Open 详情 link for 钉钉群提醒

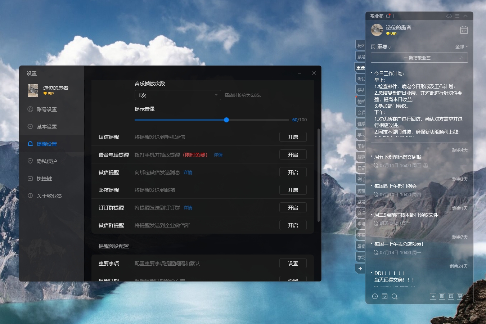[x=188, y=208]
